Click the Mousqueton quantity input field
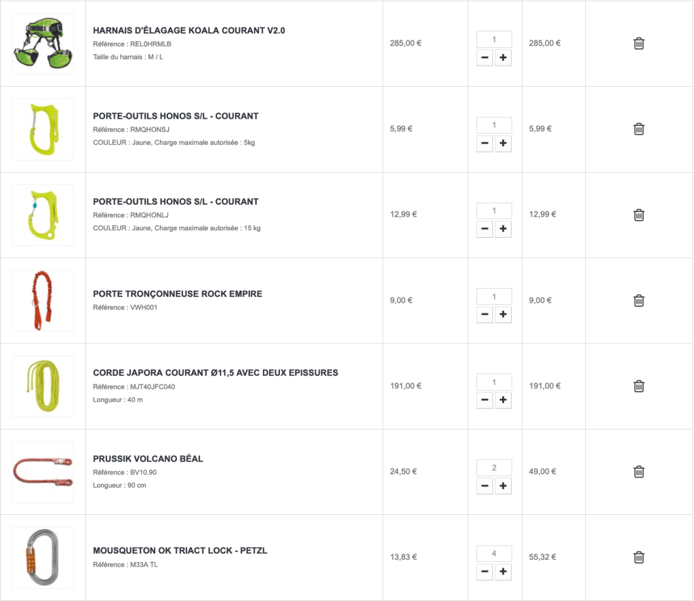 point(494,554)
